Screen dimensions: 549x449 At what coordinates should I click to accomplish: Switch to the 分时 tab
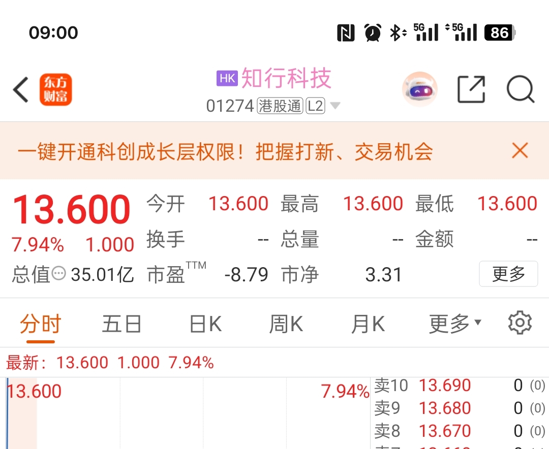coord(41,324)
